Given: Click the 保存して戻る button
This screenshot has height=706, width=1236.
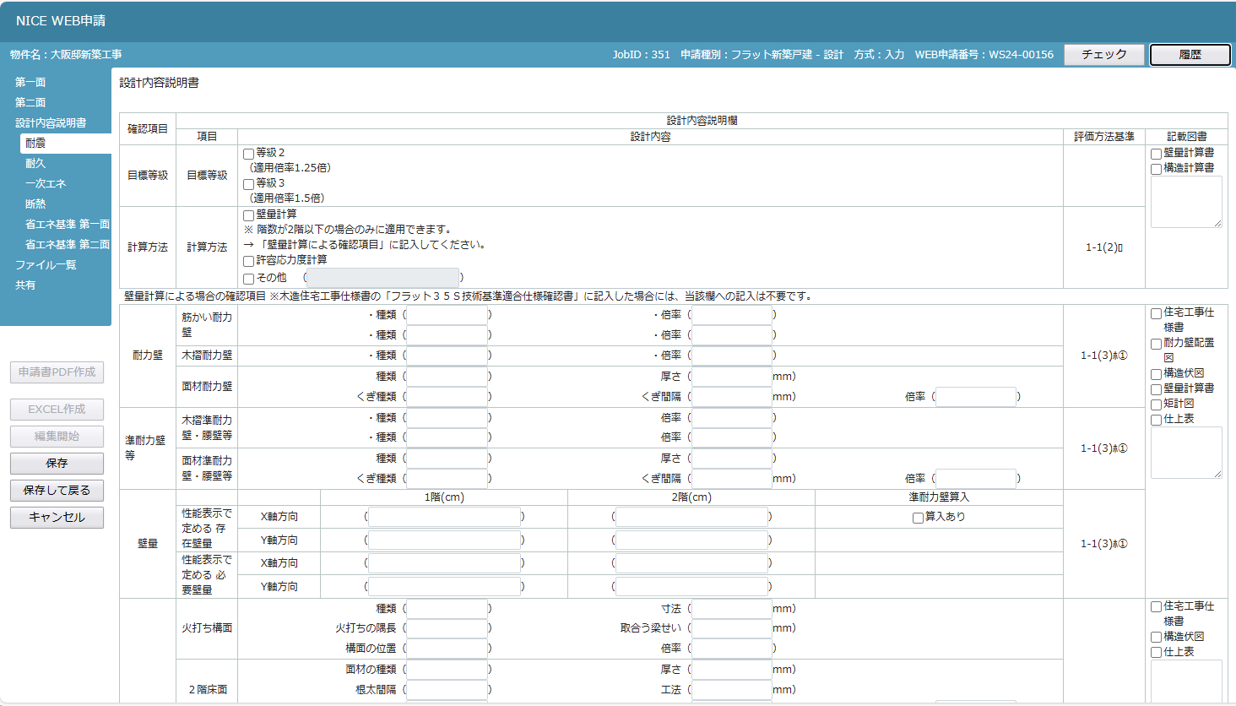Looking at the screenshot, I should [x=57, y=490].
